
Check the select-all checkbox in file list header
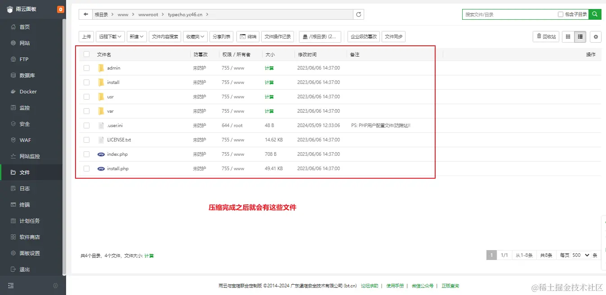86,54
